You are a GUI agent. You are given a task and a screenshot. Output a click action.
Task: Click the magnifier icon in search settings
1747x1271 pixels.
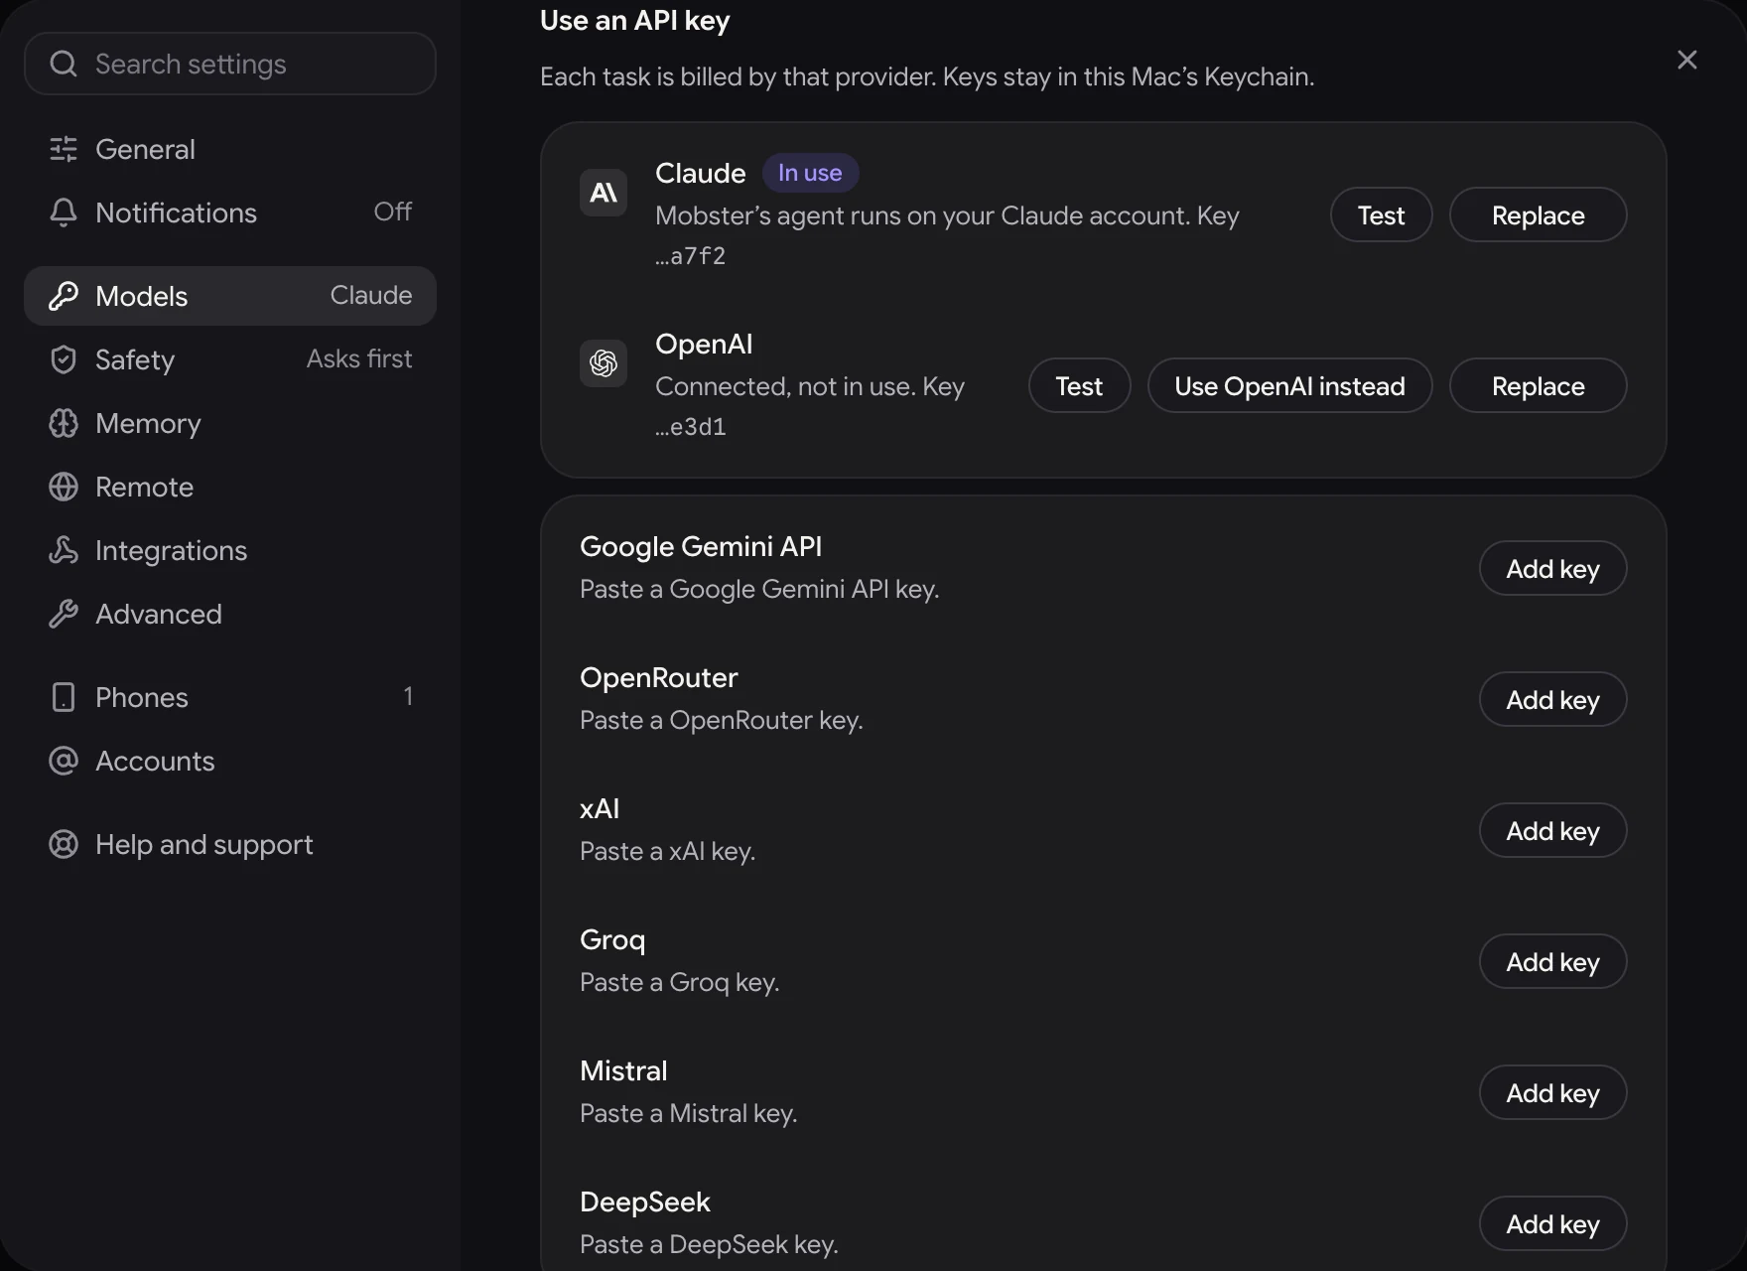pos(64,64)
